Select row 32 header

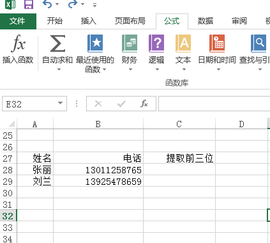(x=8, y=216)
